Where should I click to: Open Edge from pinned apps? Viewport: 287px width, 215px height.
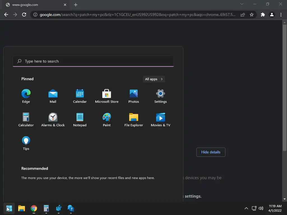(x=26, y=96)
